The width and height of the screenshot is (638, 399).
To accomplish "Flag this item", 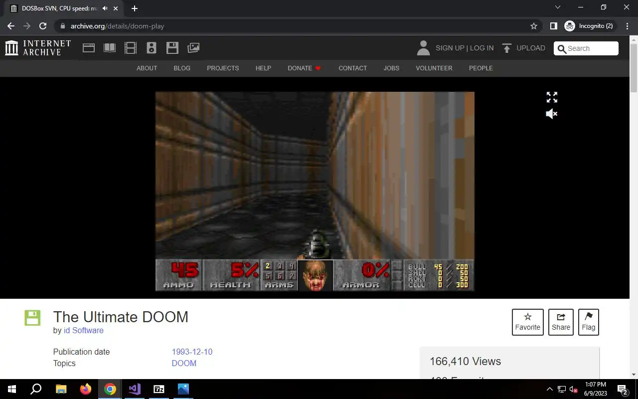I will pos(589,322).
